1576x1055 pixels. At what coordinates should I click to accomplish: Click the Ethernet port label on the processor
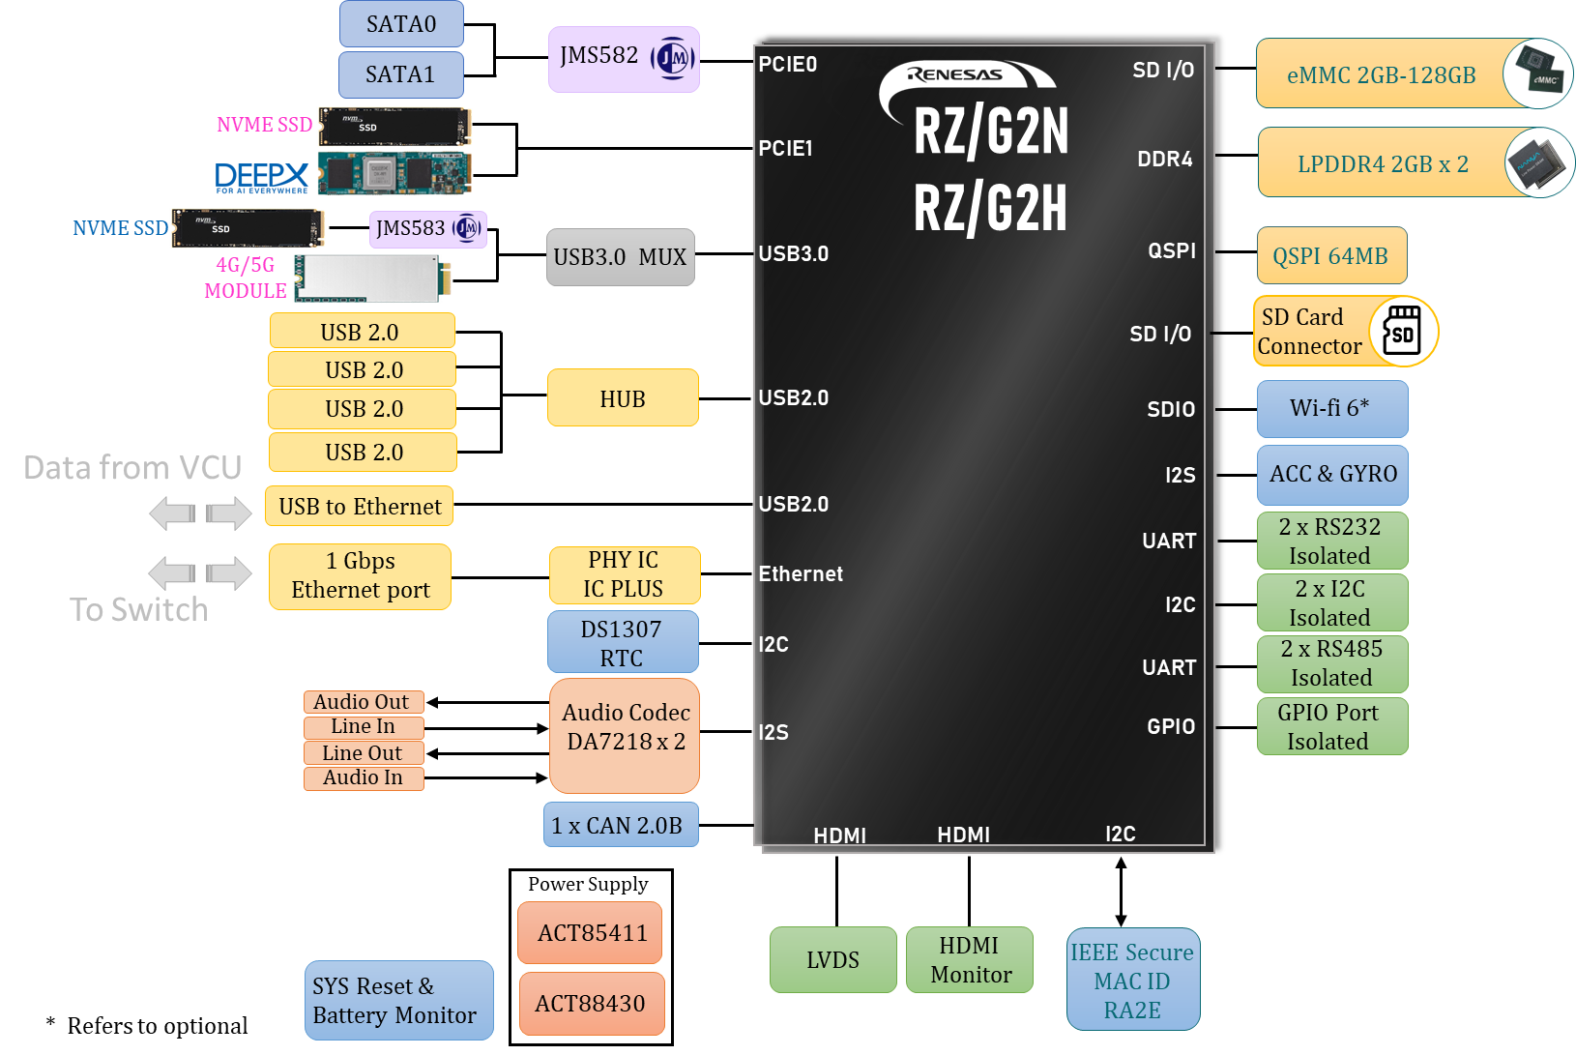801,574
